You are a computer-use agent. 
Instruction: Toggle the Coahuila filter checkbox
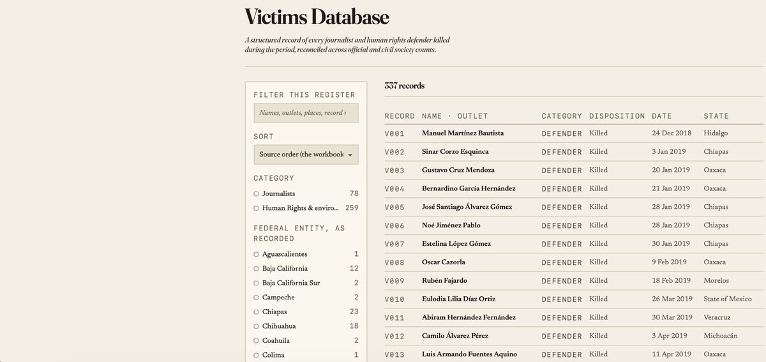coord(256,341)
